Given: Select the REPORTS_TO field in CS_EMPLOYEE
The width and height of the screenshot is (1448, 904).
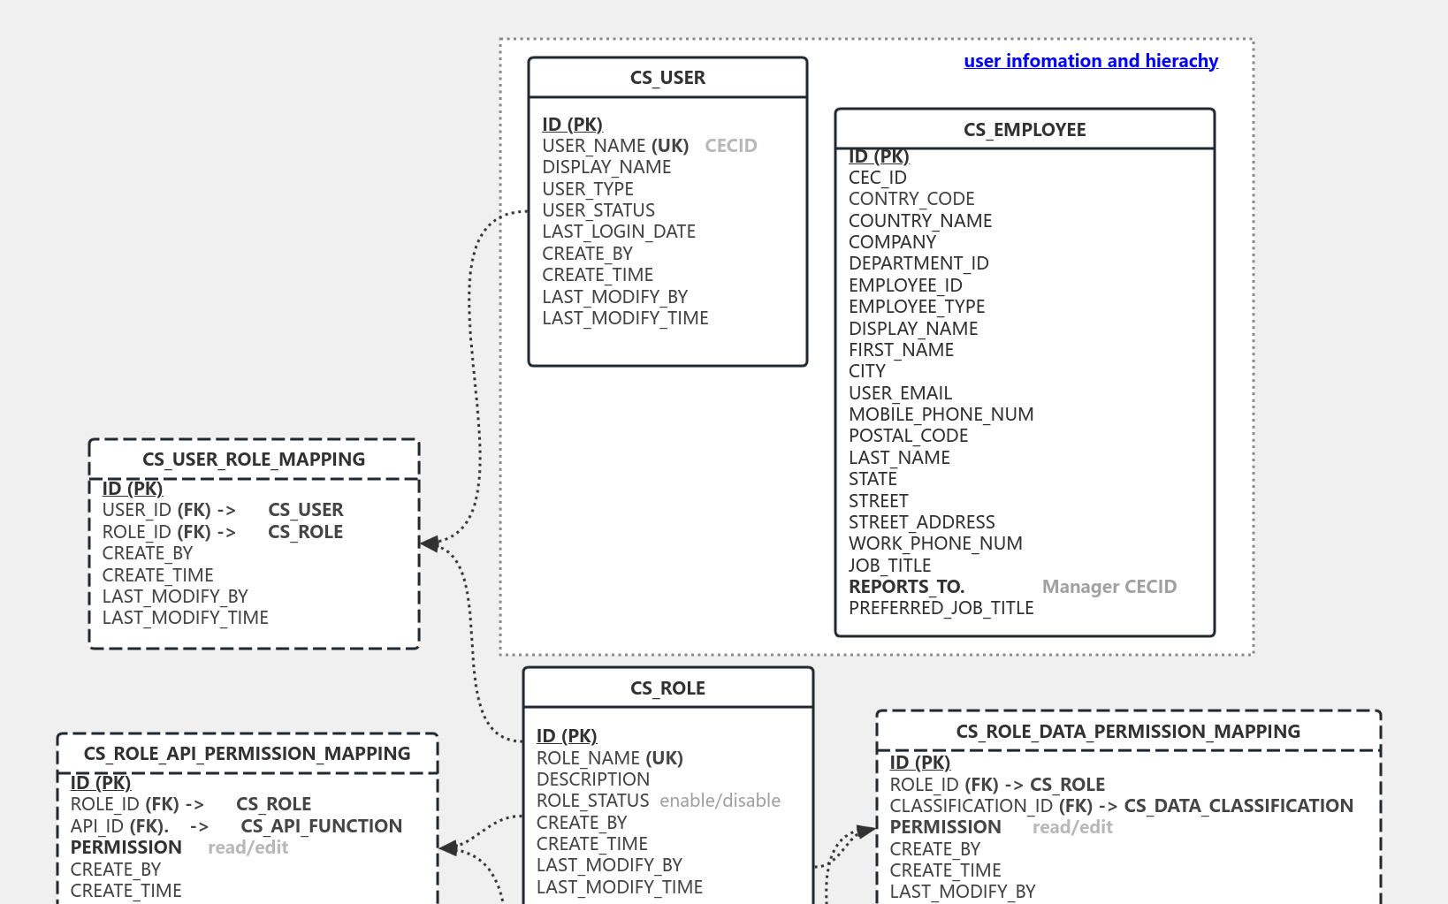Looking at the screenshot, I should pyautogui.click(x=906, y=586).
